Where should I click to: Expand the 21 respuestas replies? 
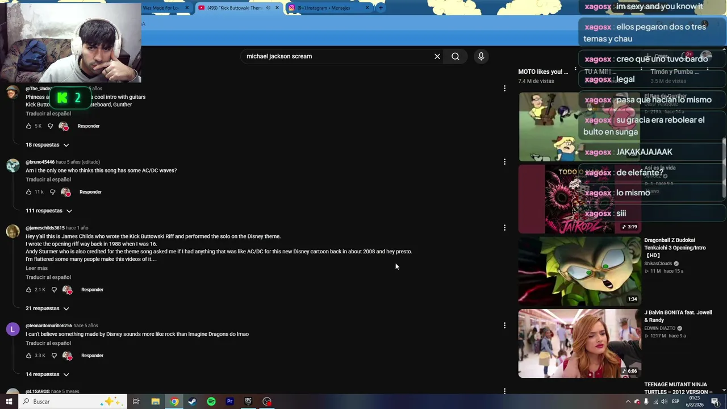tap(47, 308)
